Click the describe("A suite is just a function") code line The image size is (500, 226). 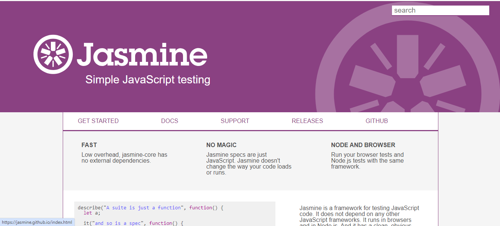click(150, 208)
